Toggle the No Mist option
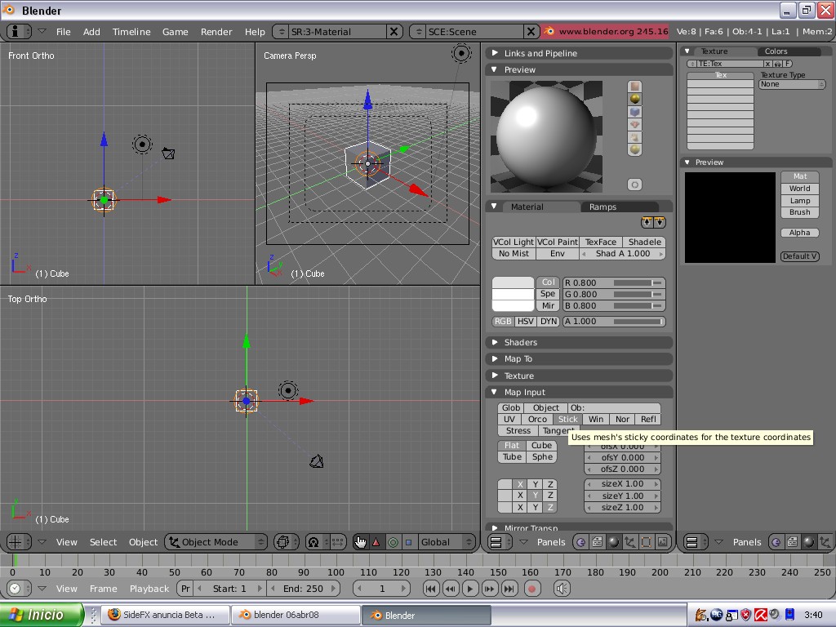 [x=514, y=254]
